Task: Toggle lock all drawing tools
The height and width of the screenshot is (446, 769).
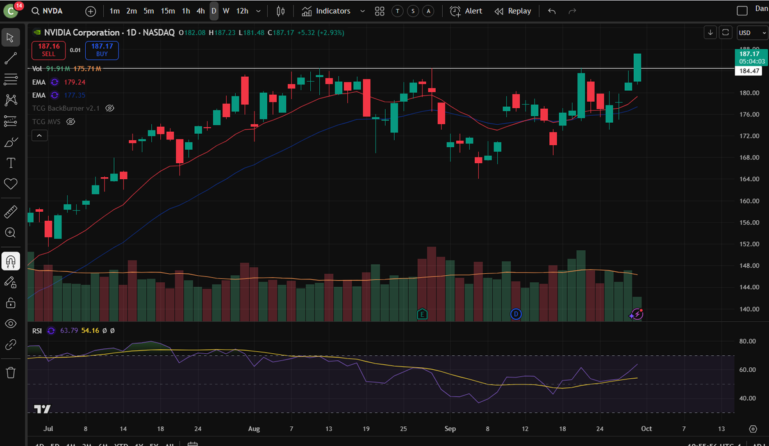Action: click(10, 302)
